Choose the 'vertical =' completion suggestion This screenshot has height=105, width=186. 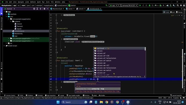pyautogui.click(x=119, y=48)
